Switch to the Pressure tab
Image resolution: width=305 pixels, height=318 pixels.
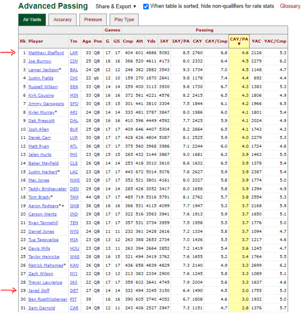pyautogui.click(x=93, y=20)
